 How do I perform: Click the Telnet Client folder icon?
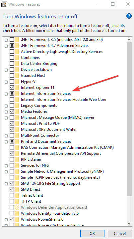click(x=17, y=195)
